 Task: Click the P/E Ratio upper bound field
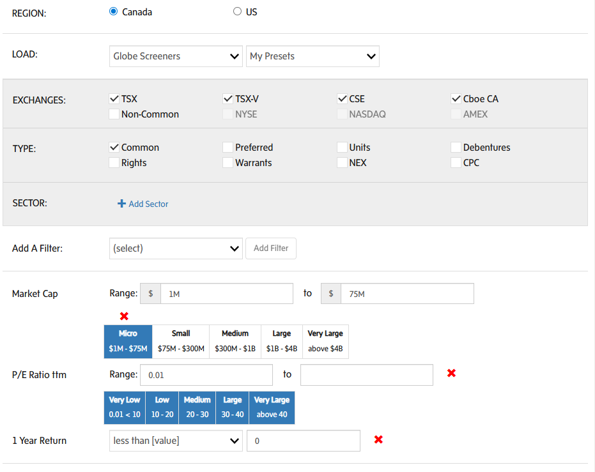click(x=366, y=375)
